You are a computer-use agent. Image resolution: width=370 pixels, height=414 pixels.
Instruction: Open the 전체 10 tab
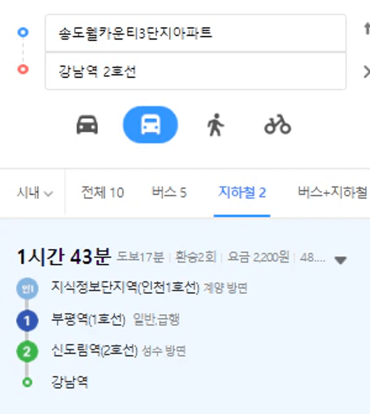tap(102, 192)
